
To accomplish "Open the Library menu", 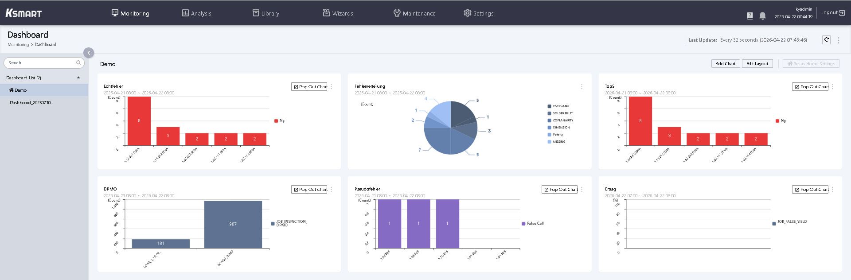I will (266, 13).
